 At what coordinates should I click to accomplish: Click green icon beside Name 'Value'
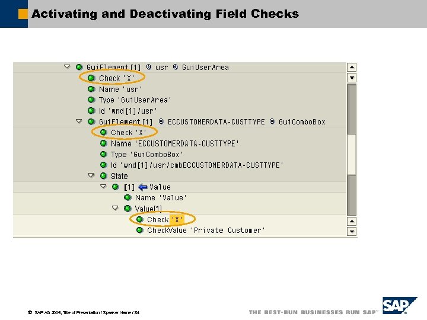128,197
